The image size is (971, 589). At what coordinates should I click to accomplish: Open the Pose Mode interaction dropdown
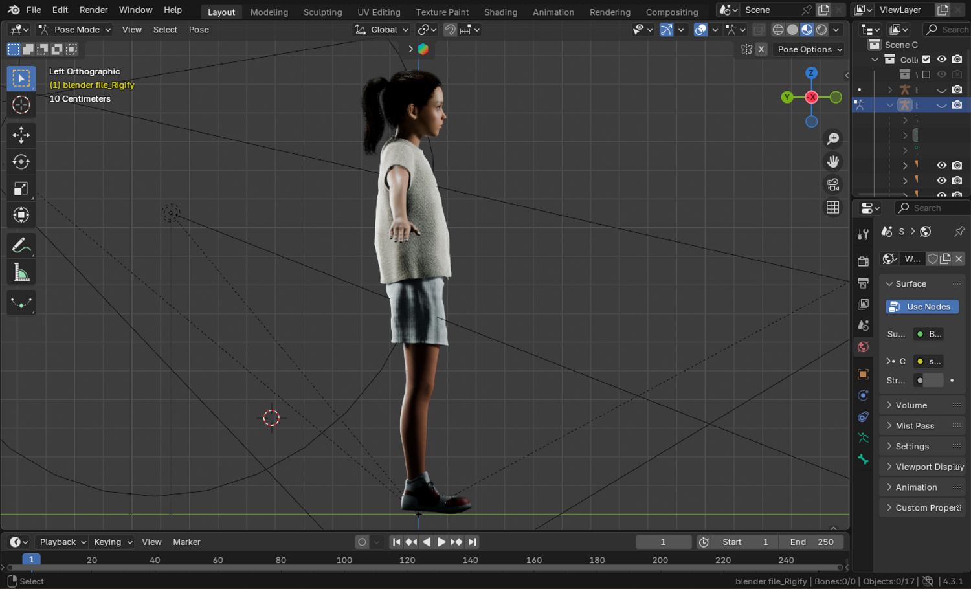coord(74,30)
